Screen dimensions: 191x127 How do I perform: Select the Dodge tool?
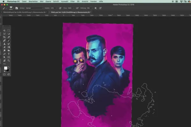tap(9, 50)
